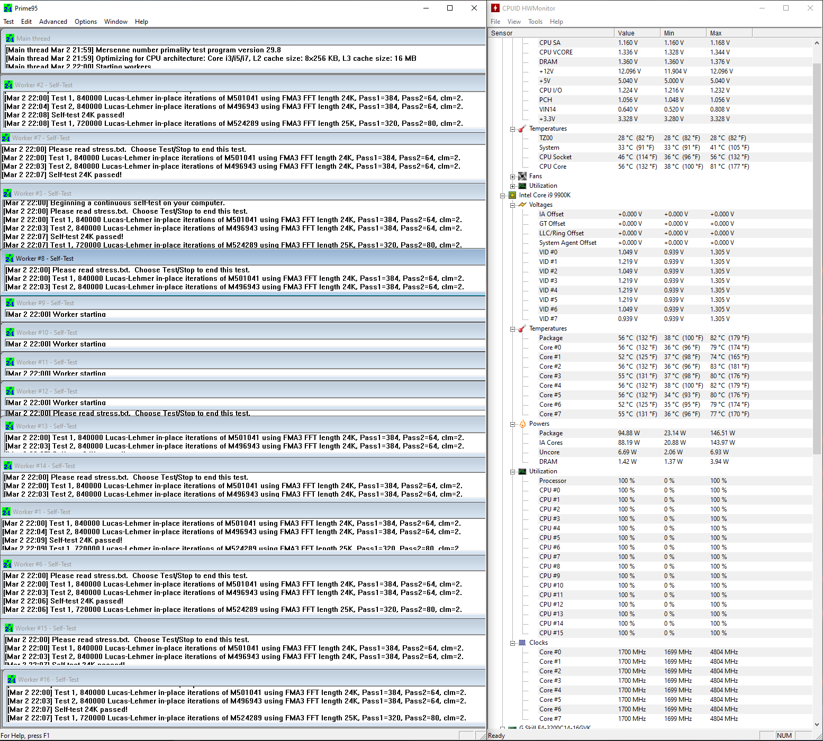Open the Options menu in Prime95

click(86, 22)
